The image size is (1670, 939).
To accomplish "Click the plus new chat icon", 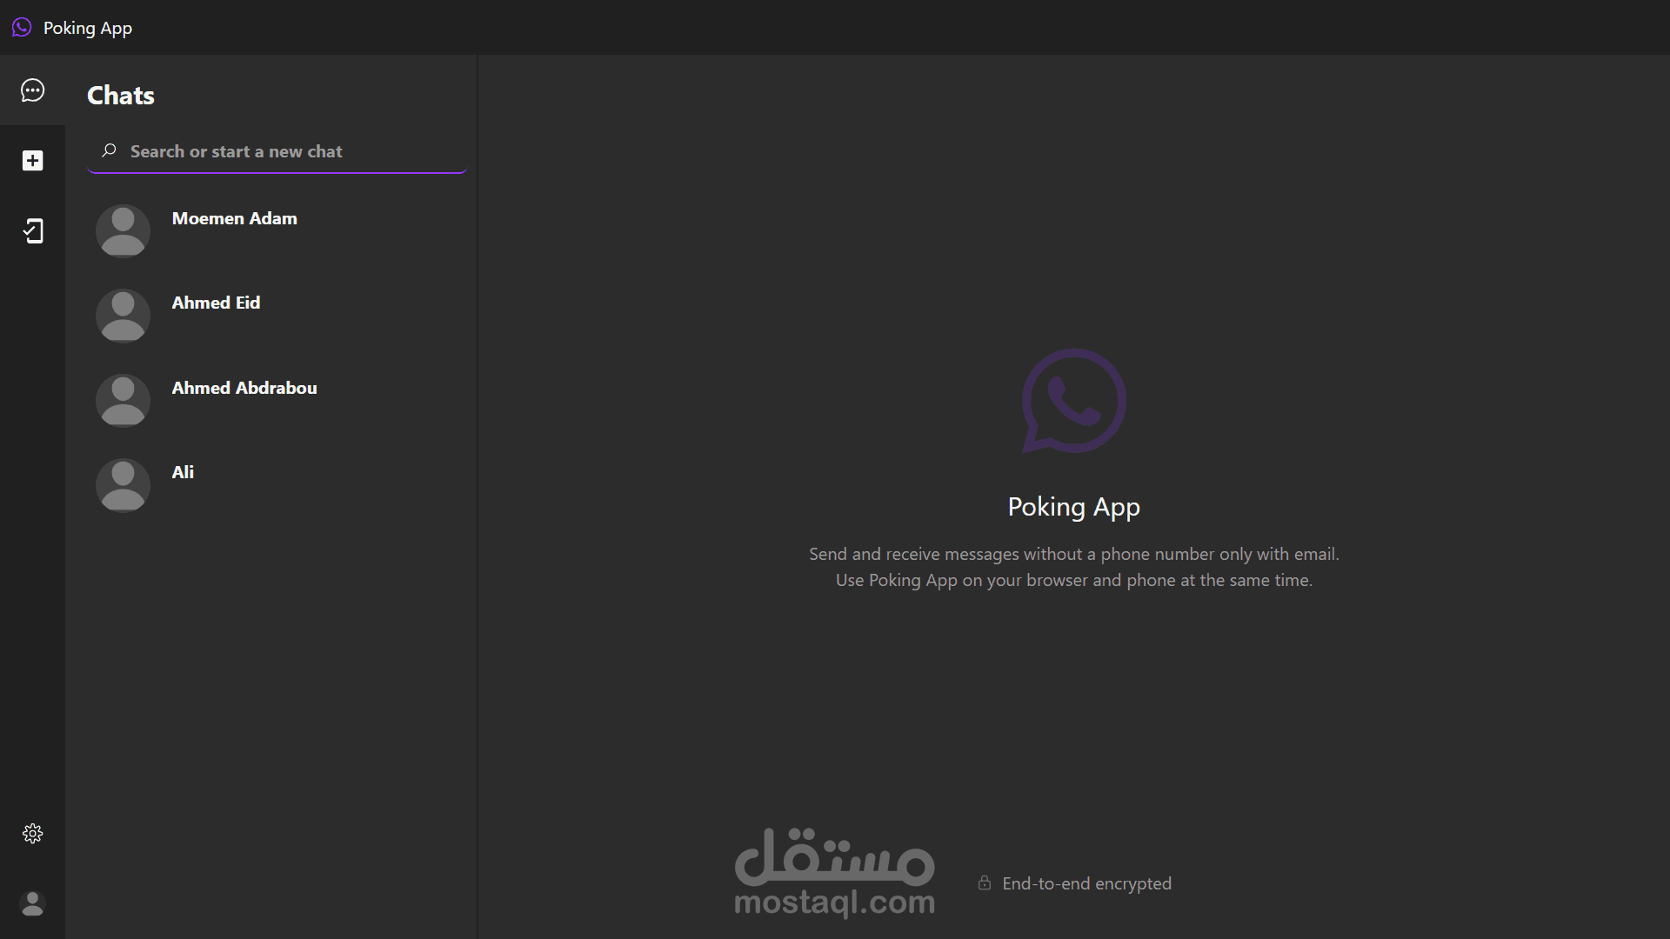I will click(32, 161).
